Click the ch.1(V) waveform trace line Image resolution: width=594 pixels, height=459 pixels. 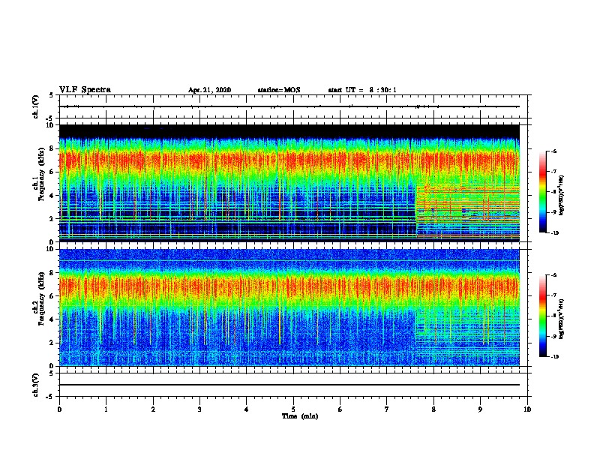point(289,106)
